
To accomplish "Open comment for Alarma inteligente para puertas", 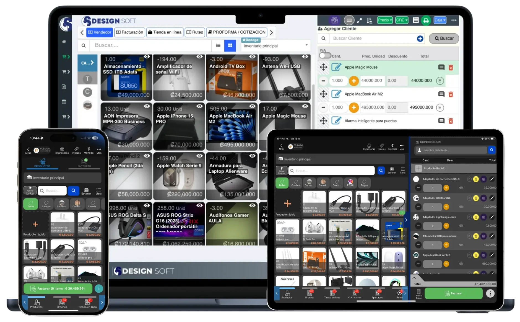I will click(441, 121).
